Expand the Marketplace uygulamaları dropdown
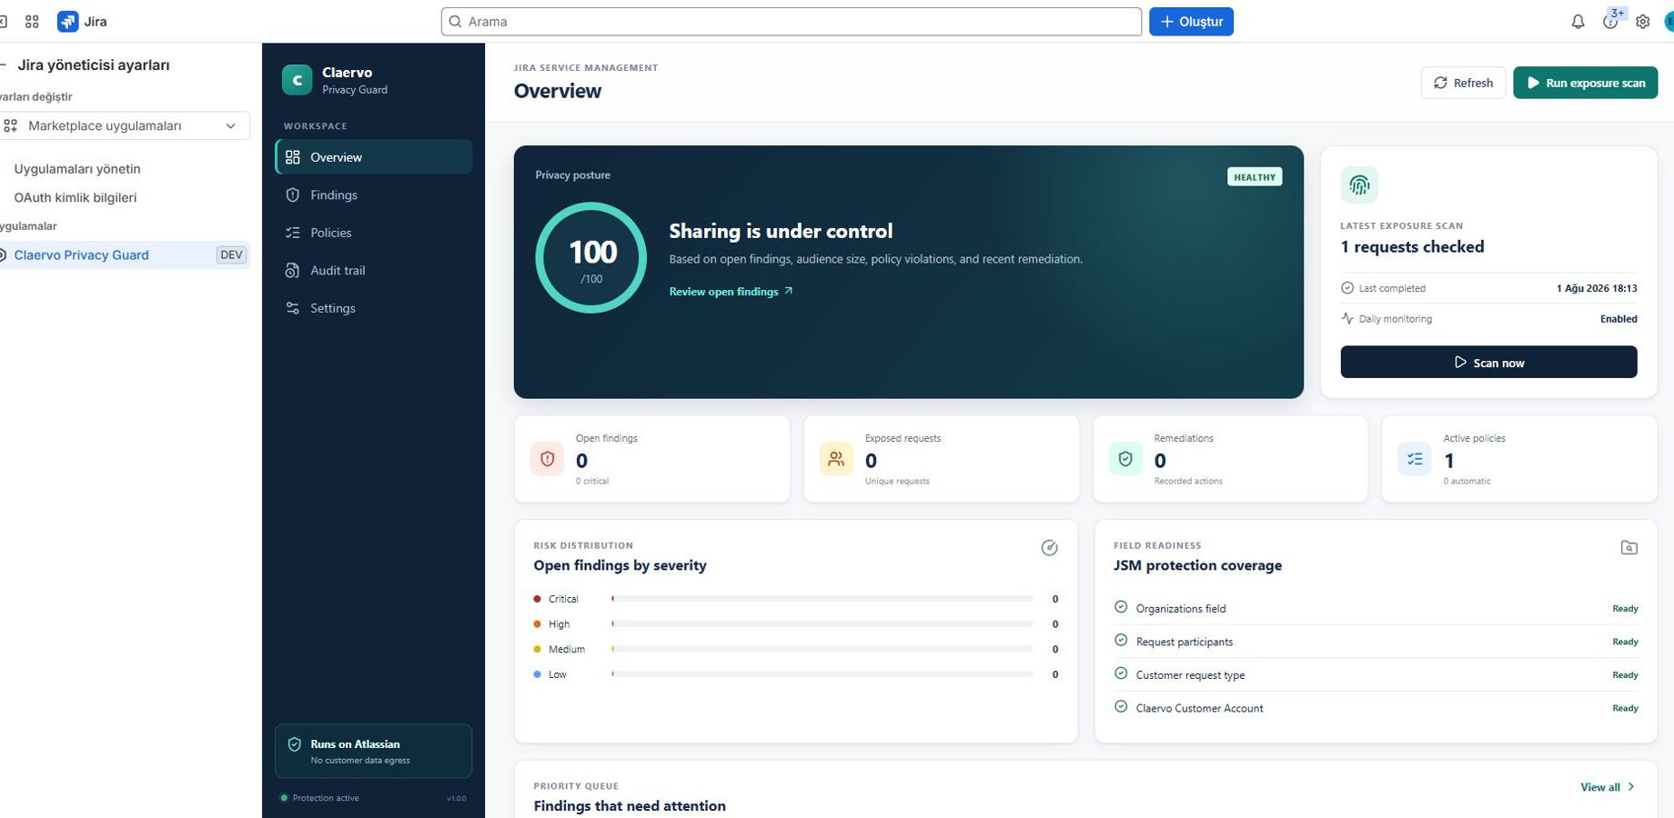1674x818 pixels. 125,126
